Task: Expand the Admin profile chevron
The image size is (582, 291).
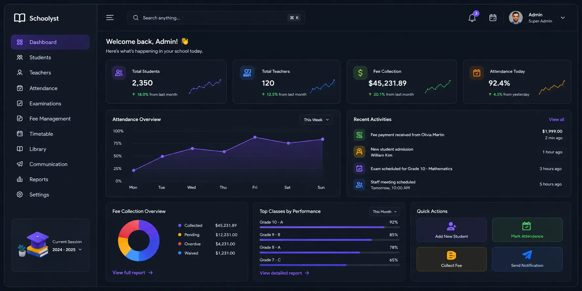Action: click(563, 18)
